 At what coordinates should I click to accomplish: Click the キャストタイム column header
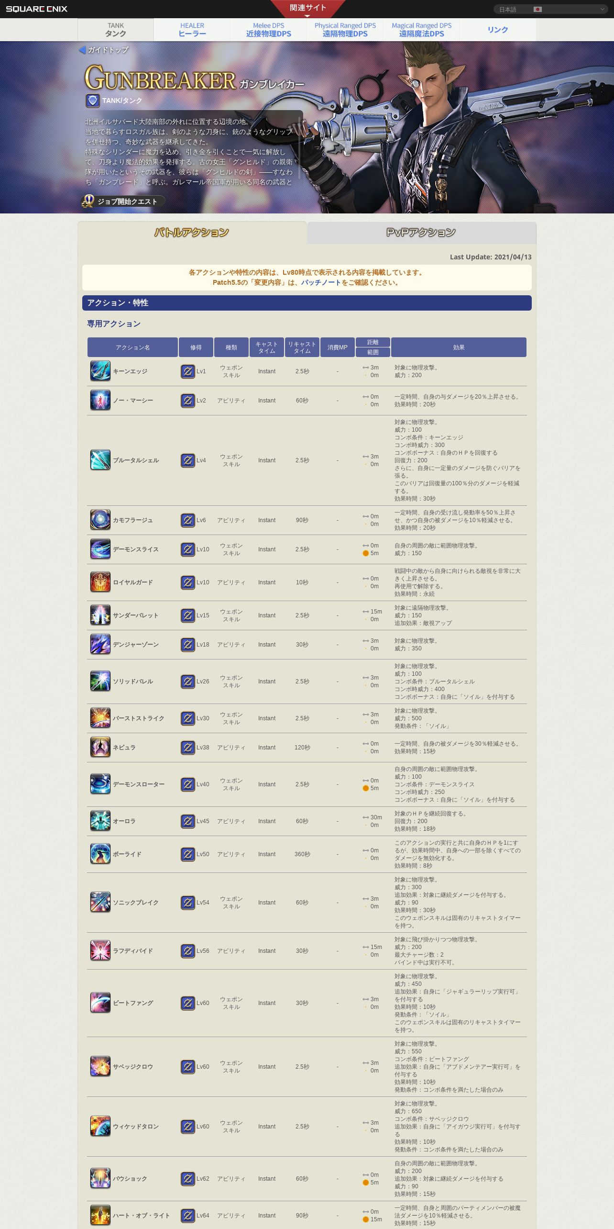pos(267,347)
